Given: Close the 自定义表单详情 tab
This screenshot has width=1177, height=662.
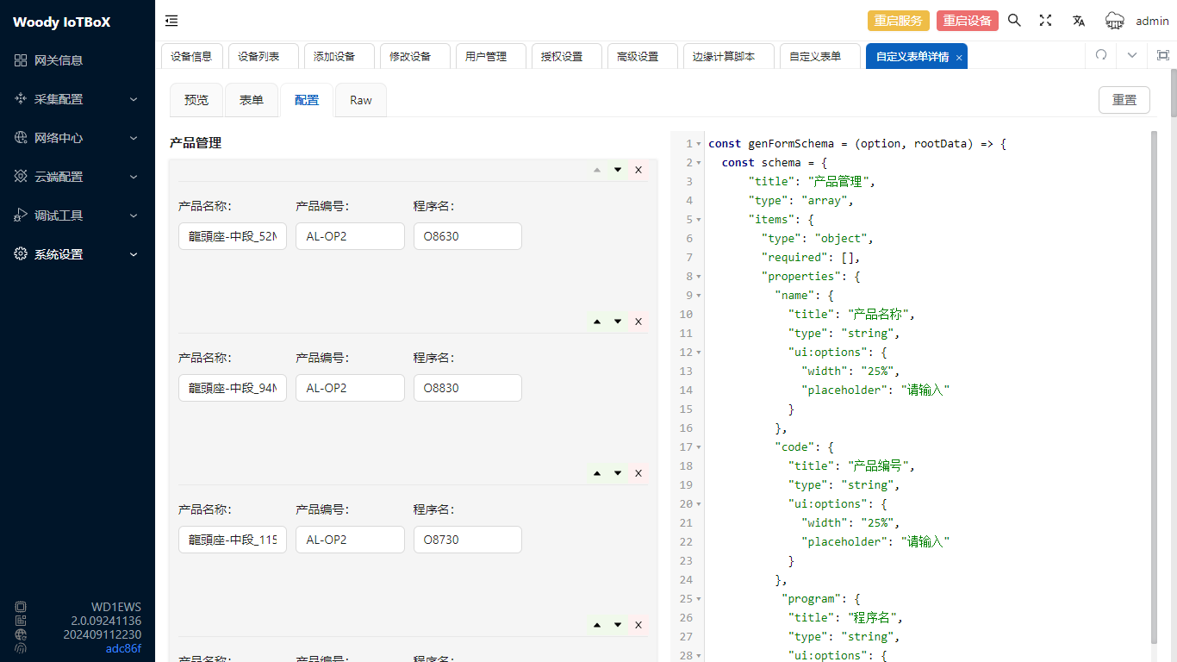Looking at the screenshot, I should coord(959,58).
